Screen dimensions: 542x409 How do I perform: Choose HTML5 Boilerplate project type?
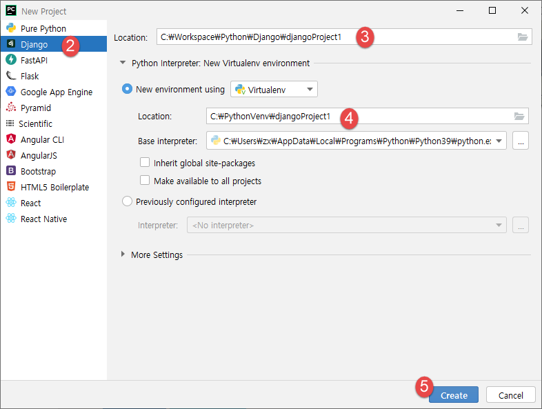[x=54, y=187]
